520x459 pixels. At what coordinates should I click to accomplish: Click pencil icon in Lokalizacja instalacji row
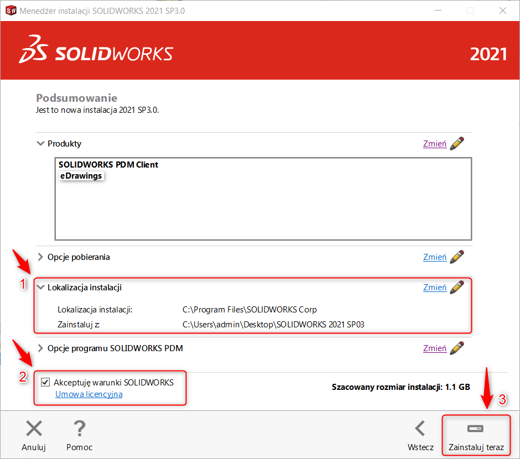pyautogui.click(x=457, y=288)
